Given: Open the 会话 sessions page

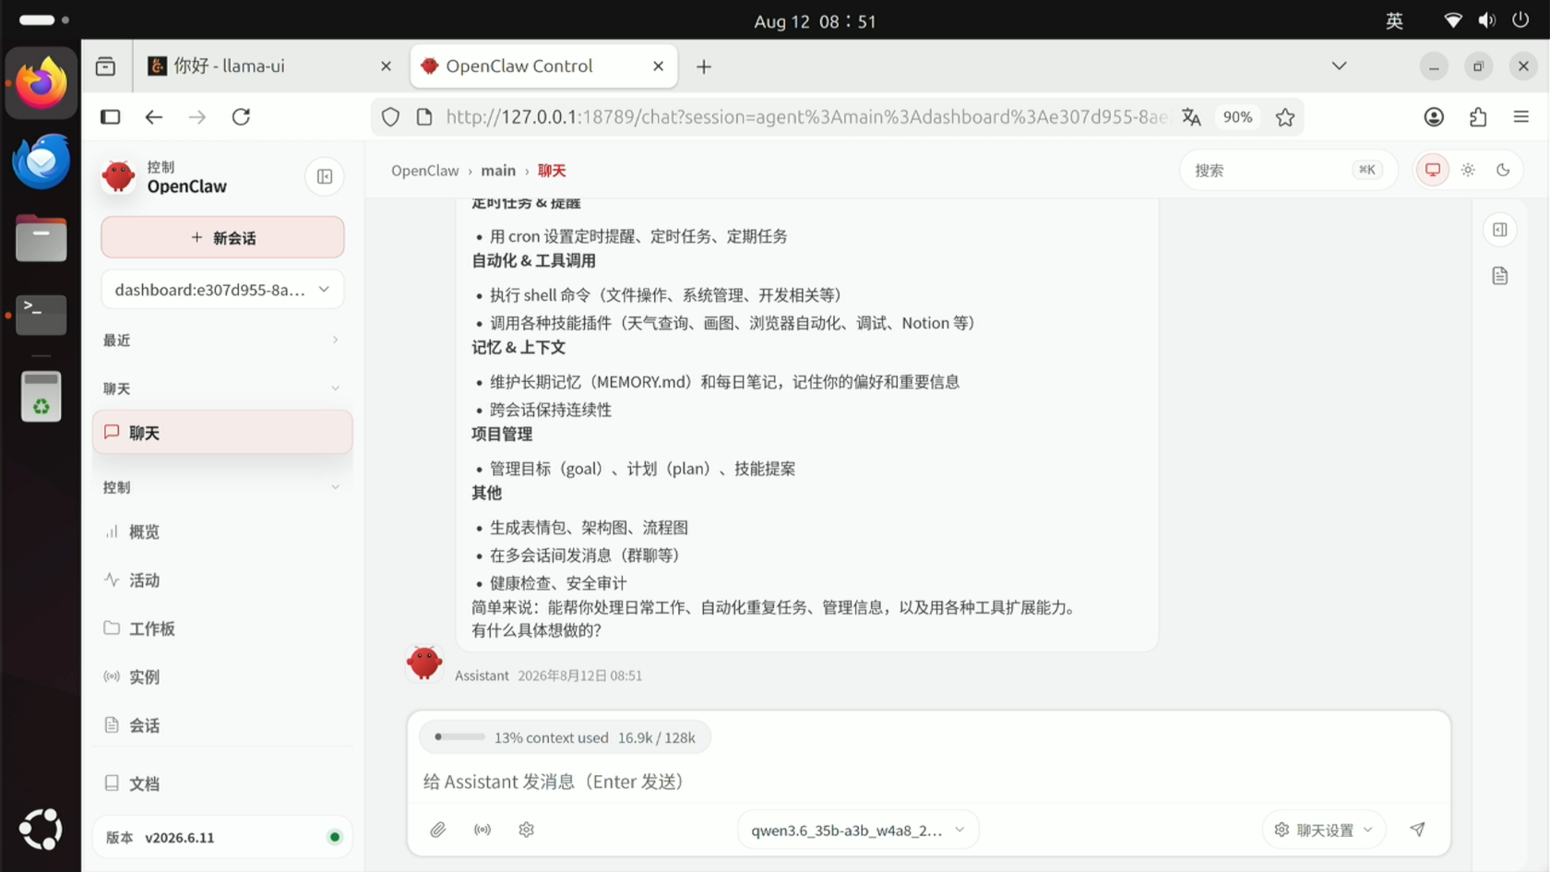Looking at the screenshot, I should click(x=222, y=725).
